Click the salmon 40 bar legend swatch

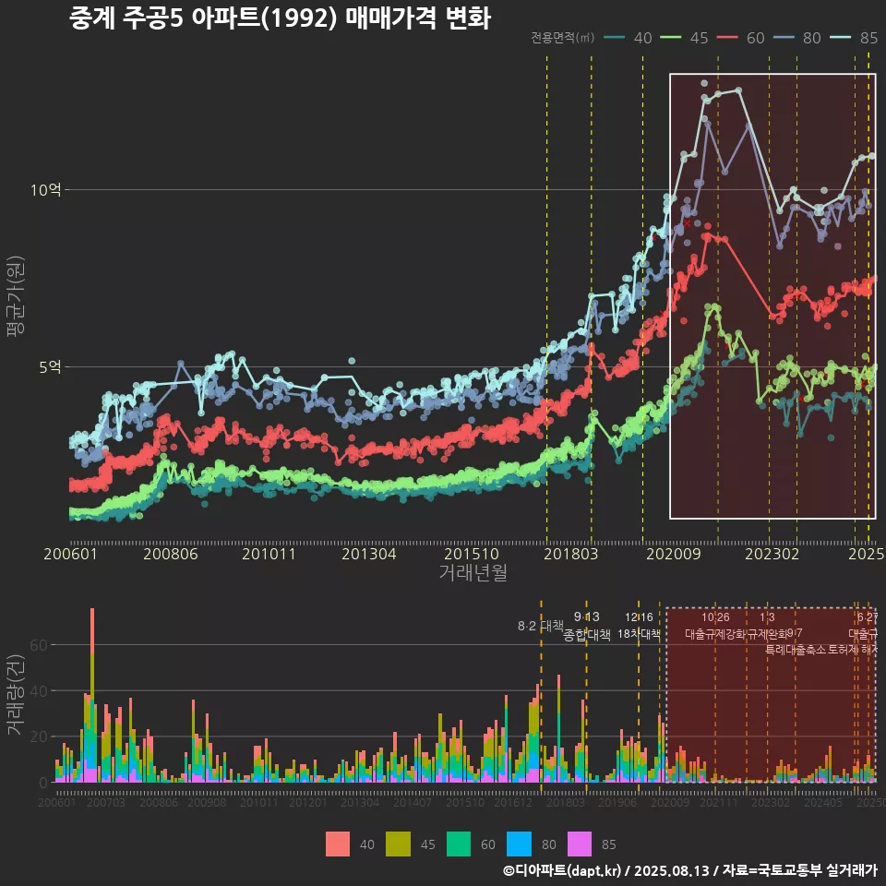coord(338,844)
